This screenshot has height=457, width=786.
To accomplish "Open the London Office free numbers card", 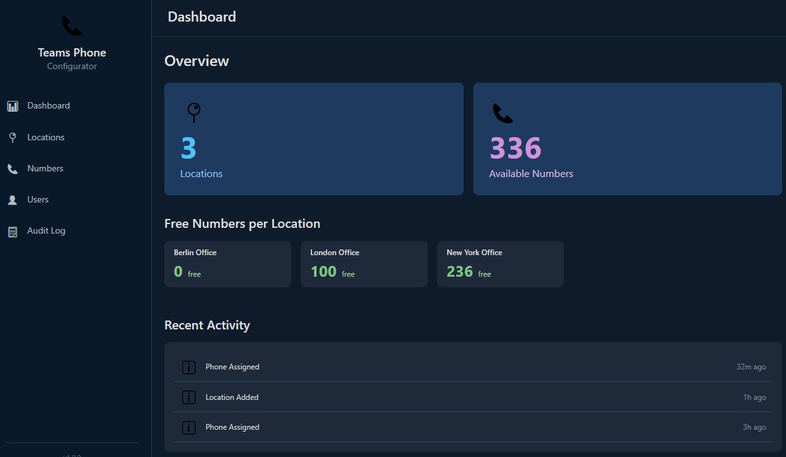I will click(x=364, y=264).
